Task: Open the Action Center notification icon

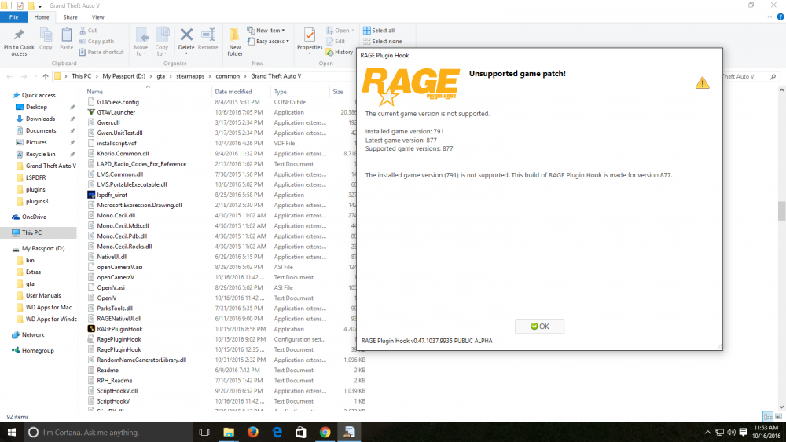Action: pos(743,432)
